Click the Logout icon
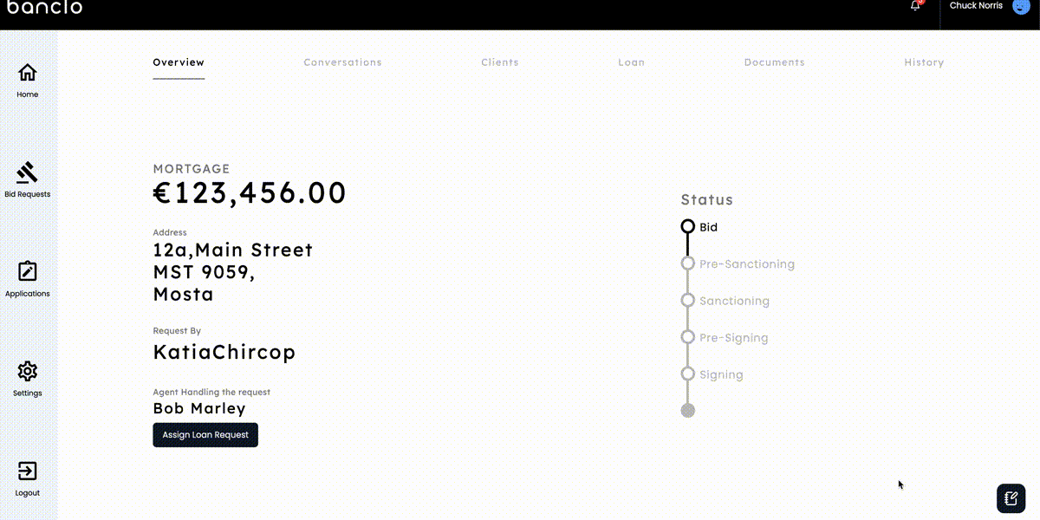The height and width of the screenshot is (520, 1040). pos(28,471)
